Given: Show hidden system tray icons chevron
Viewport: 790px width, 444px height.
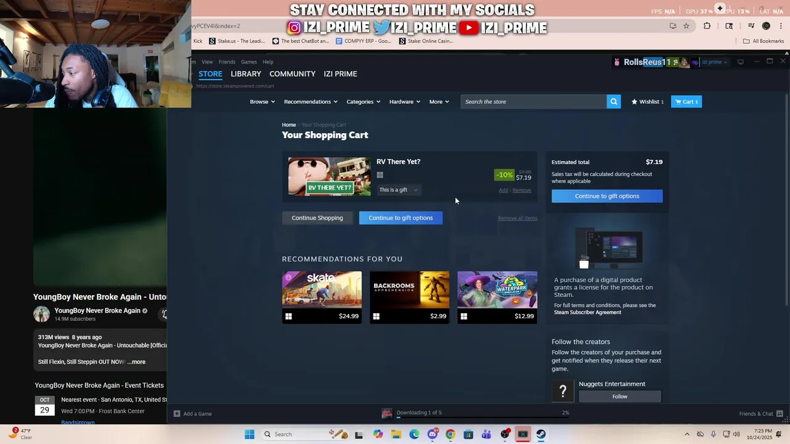Looking at the screenshot, I should 687,434.
